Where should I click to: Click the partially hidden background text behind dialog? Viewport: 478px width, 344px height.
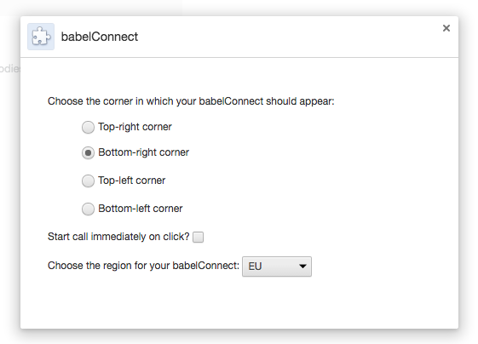[x=9, y=69]
